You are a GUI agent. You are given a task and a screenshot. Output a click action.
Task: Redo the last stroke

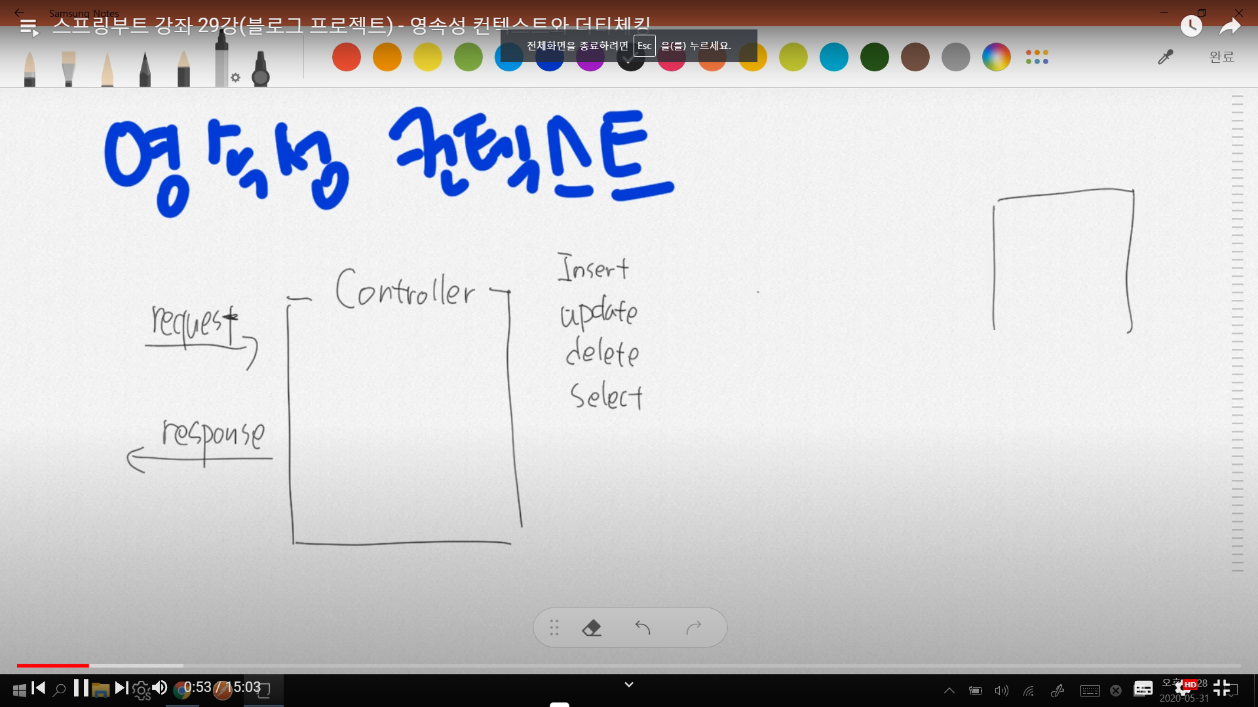[694, 628]
